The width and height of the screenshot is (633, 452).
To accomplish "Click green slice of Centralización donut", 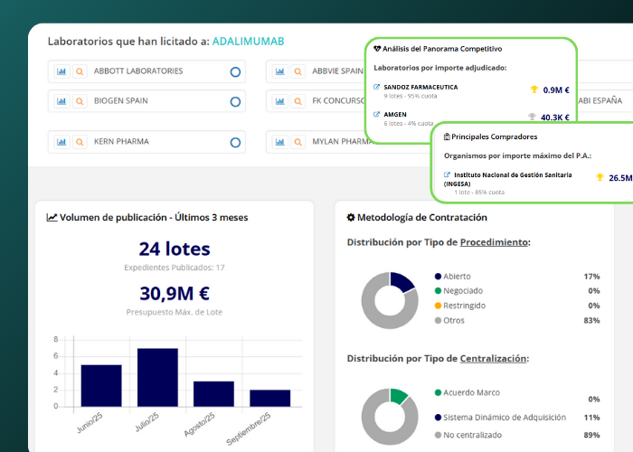I will [399, 396].
